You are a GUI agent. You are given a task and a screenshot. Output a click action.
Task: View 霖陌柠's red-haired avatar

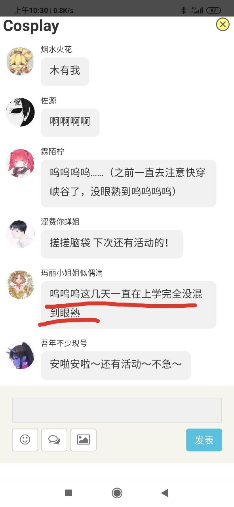click(x=21, y=163)
